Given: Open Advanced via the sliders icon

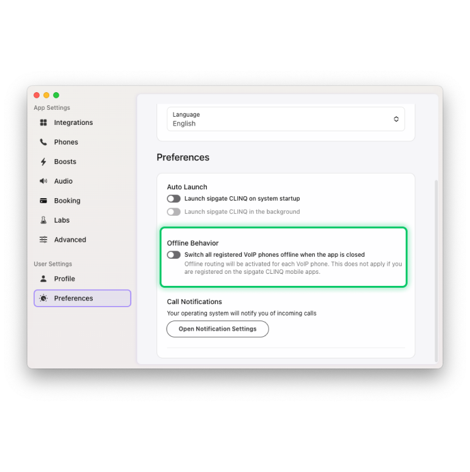Looking at the screenshot, I should tap(44, 240).
